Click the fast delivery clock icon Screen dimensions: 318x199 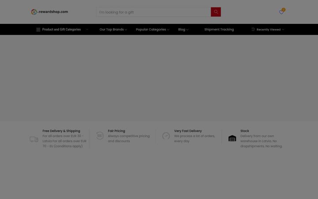pyautogui.click(x=166, y=136)
